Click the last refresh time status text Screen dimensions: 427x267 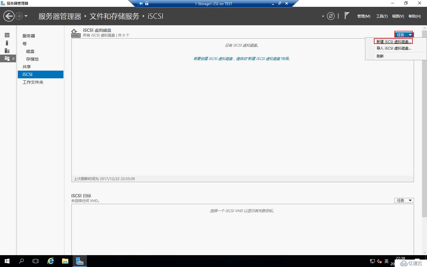point(104,179)
